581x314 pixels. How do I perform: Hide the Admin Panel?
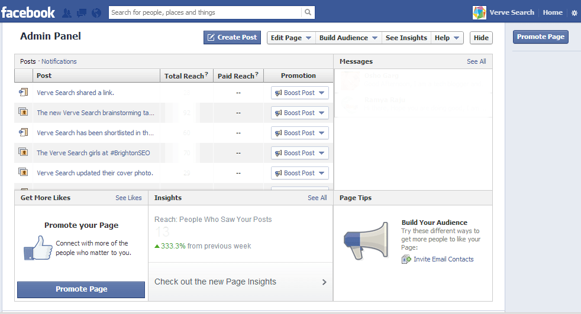pyautogui.click(x=481, y=38)
